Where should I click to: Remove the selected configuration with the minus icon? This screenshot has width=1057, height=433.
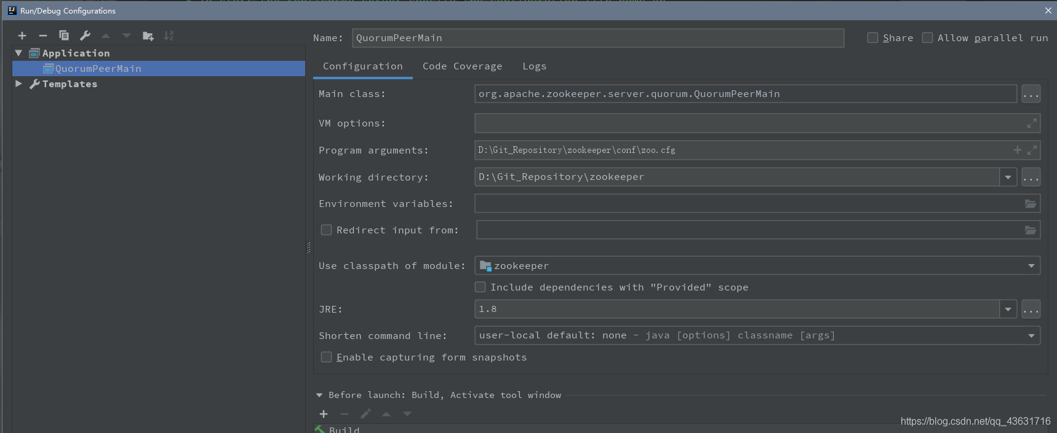(43, 36)
